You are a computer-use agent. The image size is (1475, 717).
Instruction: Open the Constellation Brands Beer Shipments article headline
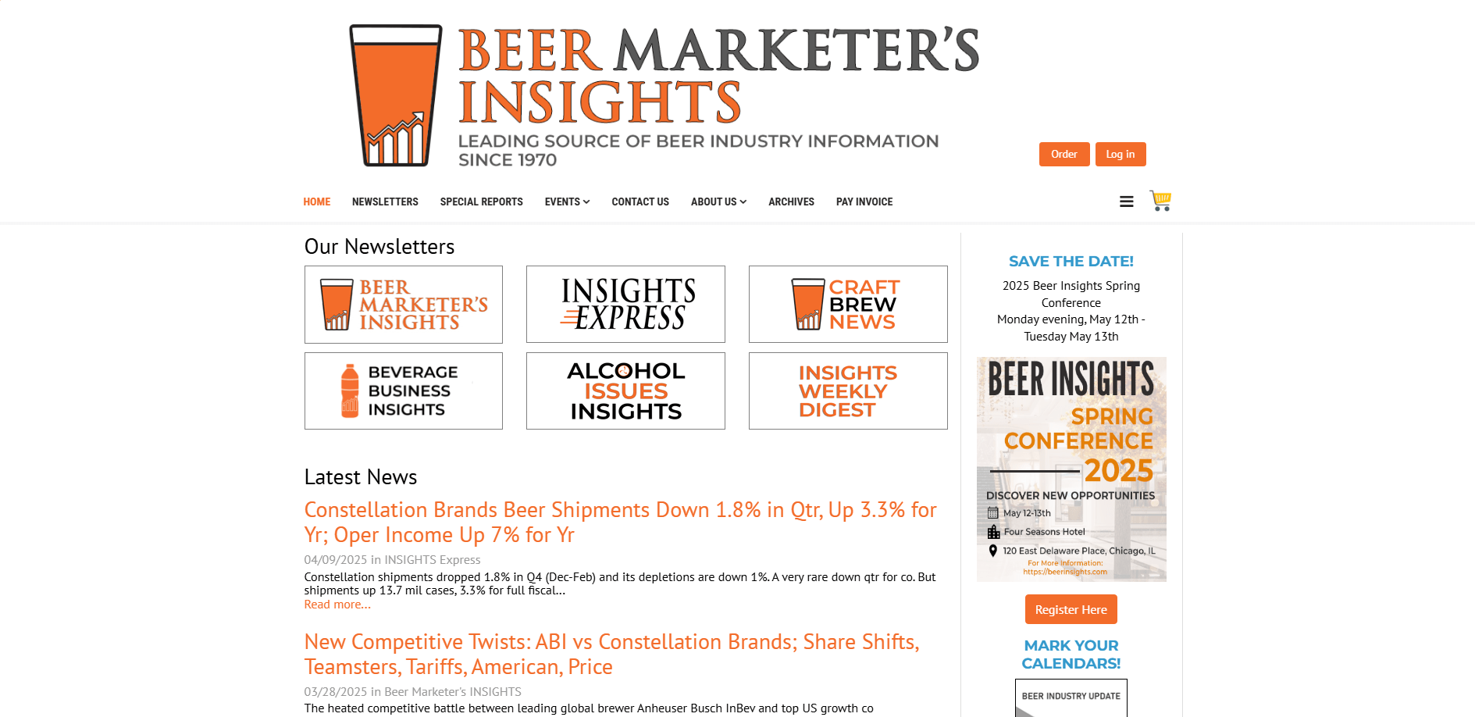coord(620,522)
